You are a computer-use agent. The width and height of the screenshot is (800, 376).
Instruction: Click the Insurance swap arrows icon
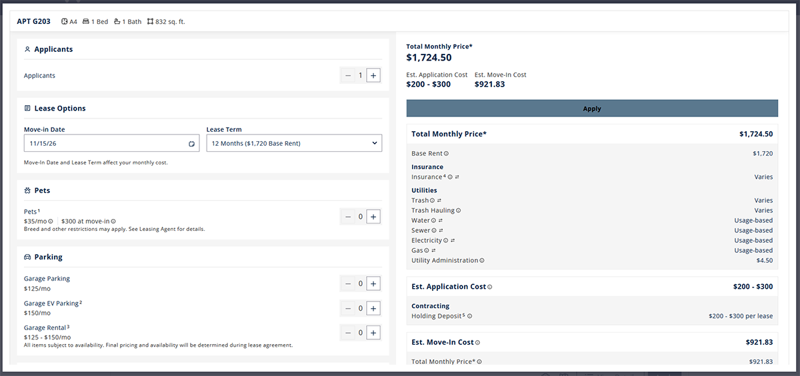click(x=457, y=177)
